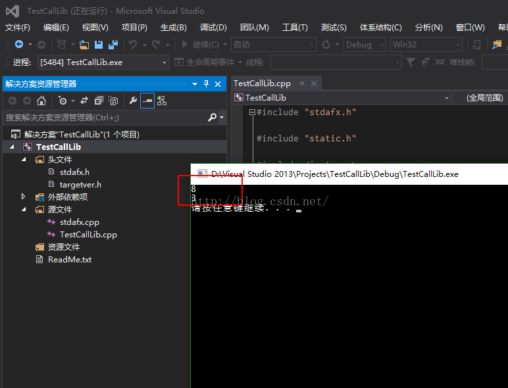
Task: Open the 自动 debugger type dropdown
Action: [x=274, y=44]
